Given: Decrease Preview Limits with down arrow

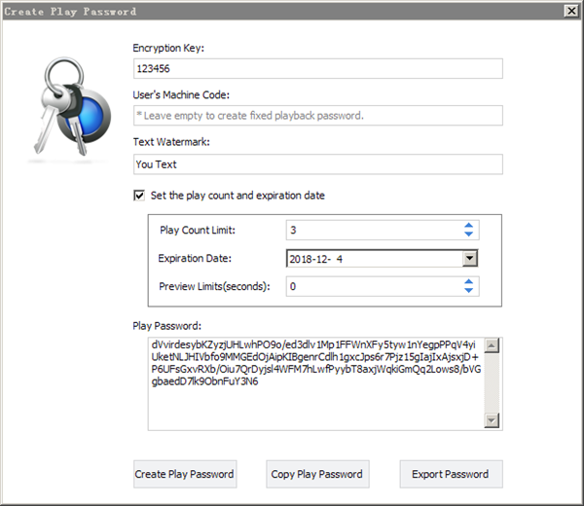Looking at the screenshot, I should click(x=468, y=292).
